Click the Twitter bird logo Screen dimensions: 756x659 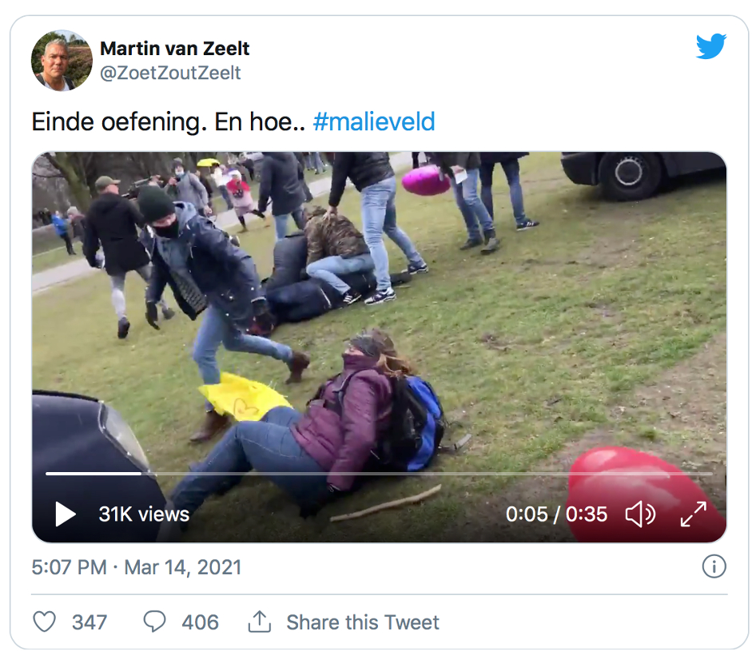[710, 46]
